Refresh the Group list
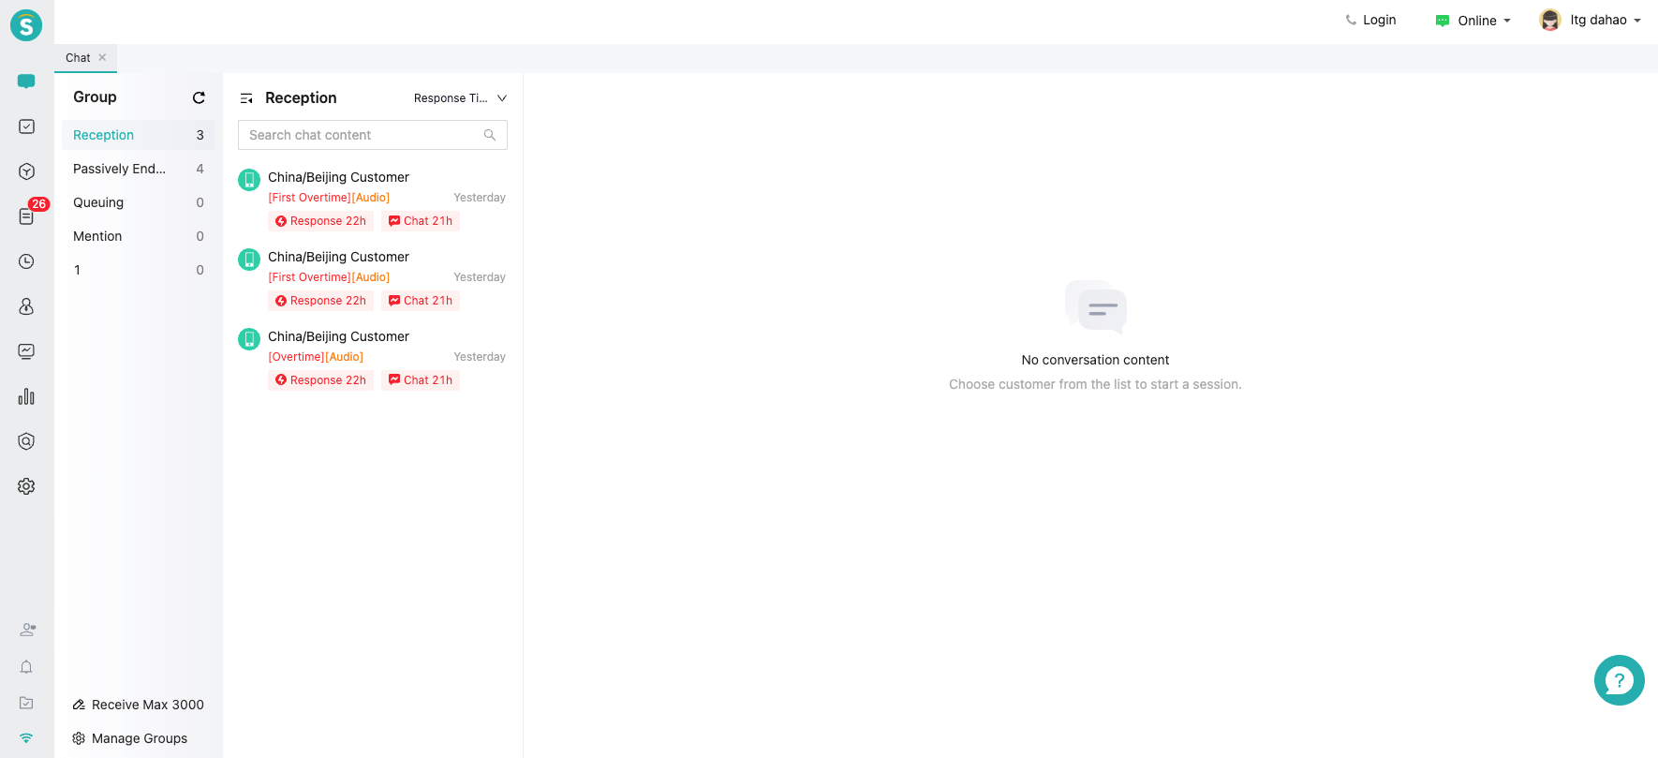 pyautogui.click(x=199, y=97)
